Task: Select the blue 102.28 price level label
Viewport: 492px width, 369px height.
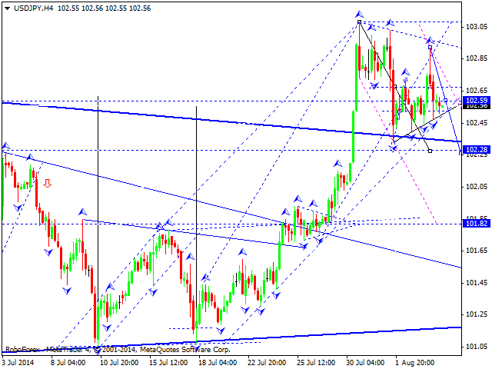Action: click(x=477, y=150)
